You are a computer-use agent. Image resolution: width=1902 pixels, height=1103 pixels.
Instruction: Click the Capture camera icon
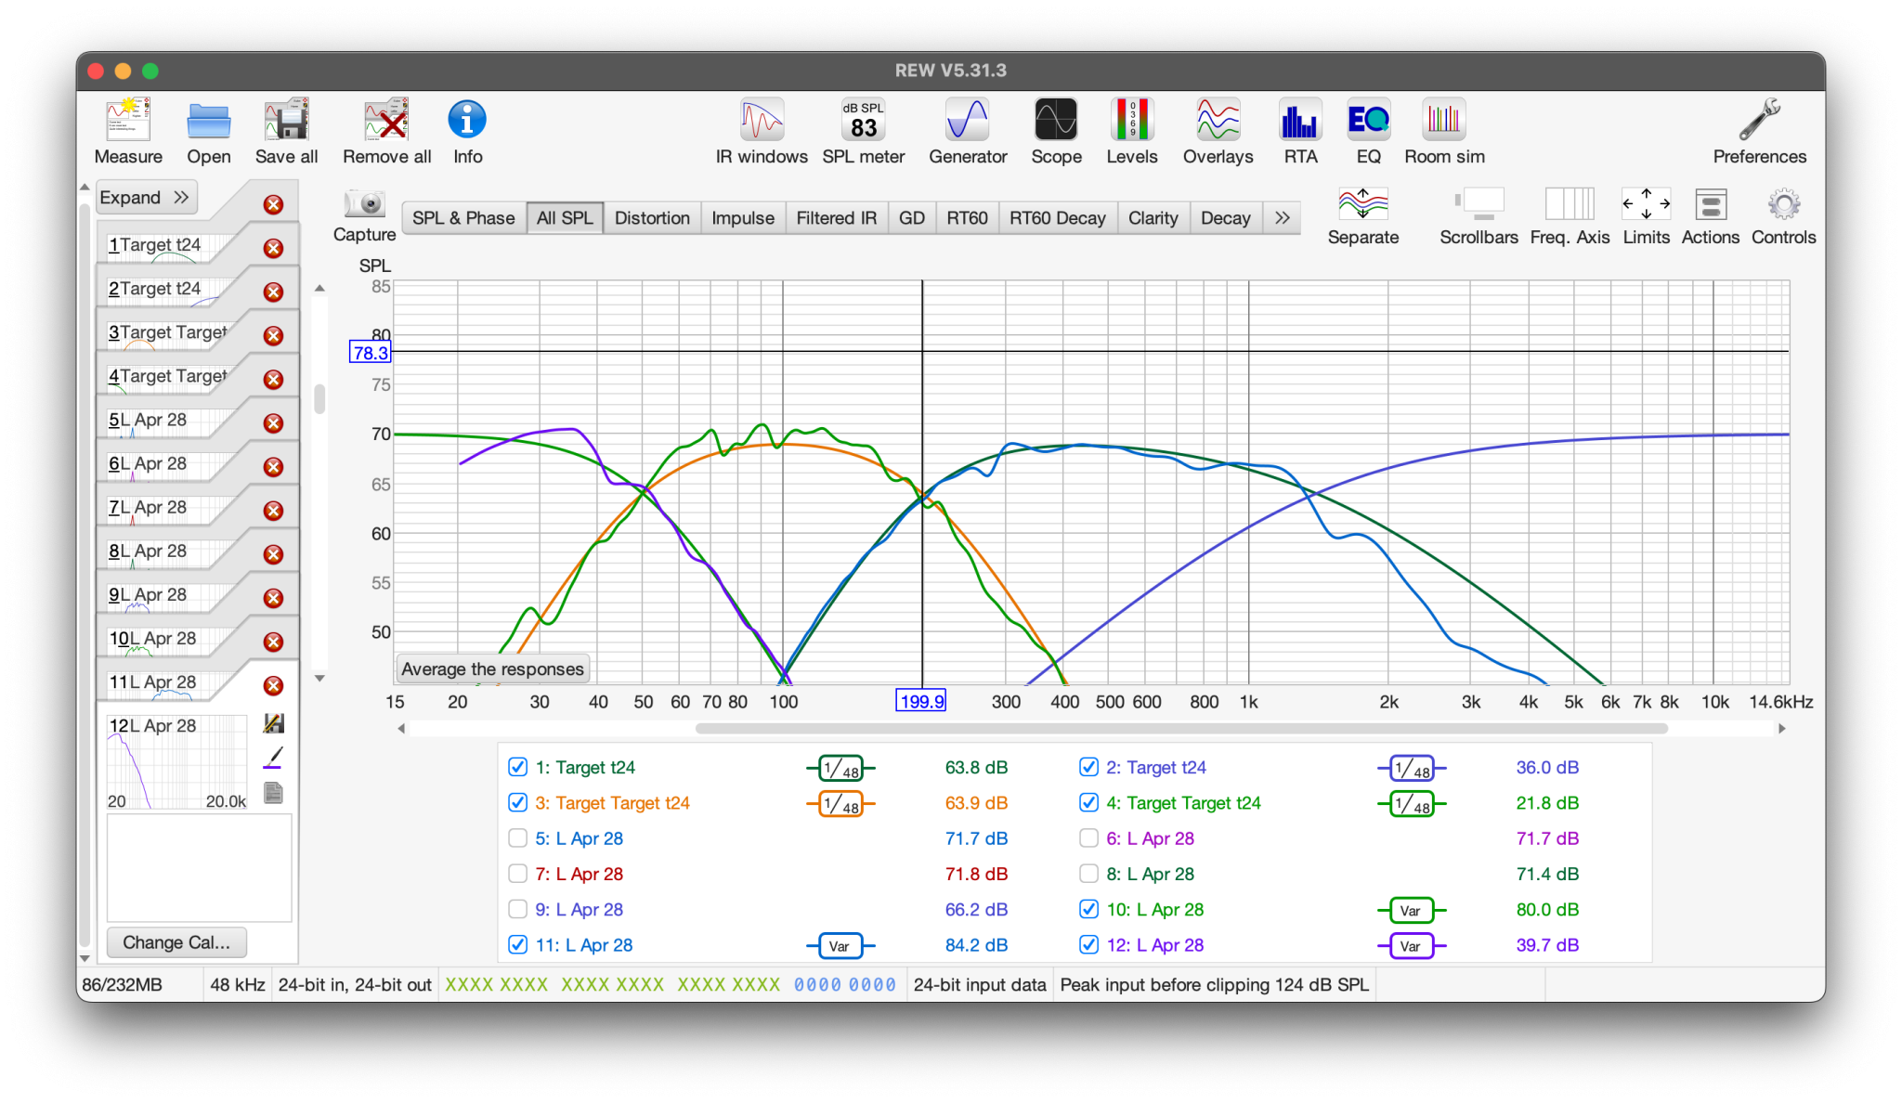[364, 203]
